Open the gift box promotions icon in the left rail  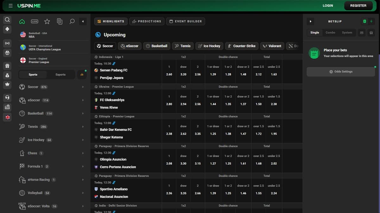pyautogui.click(x=8, y=66)
